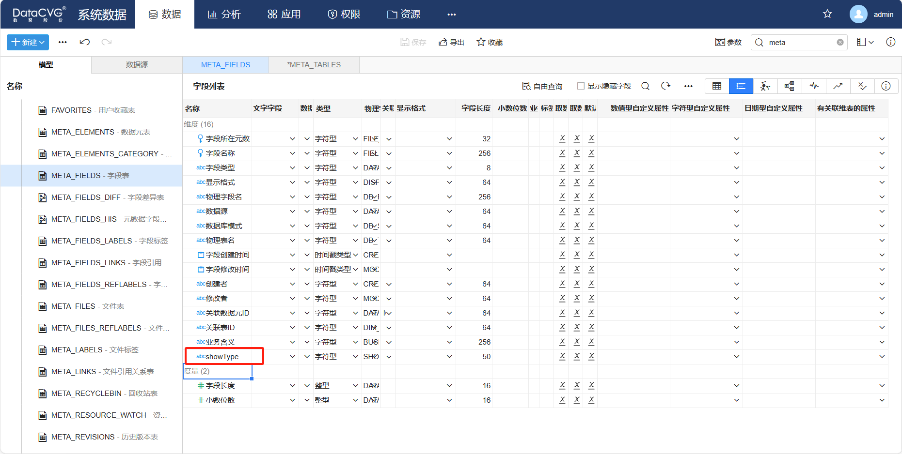Click the admin user avatar
Image resolution: width=902 pixels, height=454 pixels.
pos(858,14)
